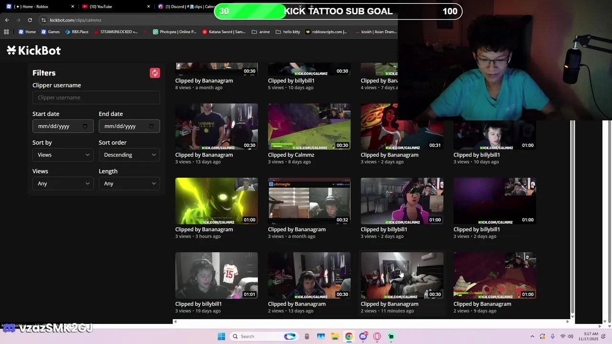Open the uhmegle clip thumbnail
The width and height of the screenshot is (612, 344).
[309, 201]
